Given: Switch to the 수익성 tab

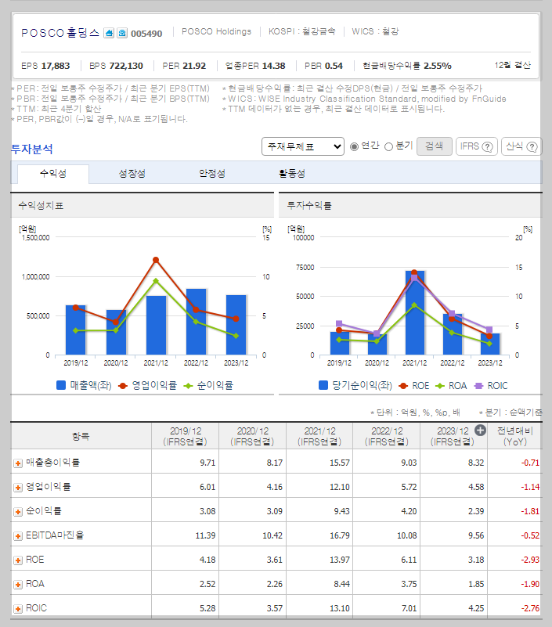Looking at the screenshot, I should [x=52, y=174].
